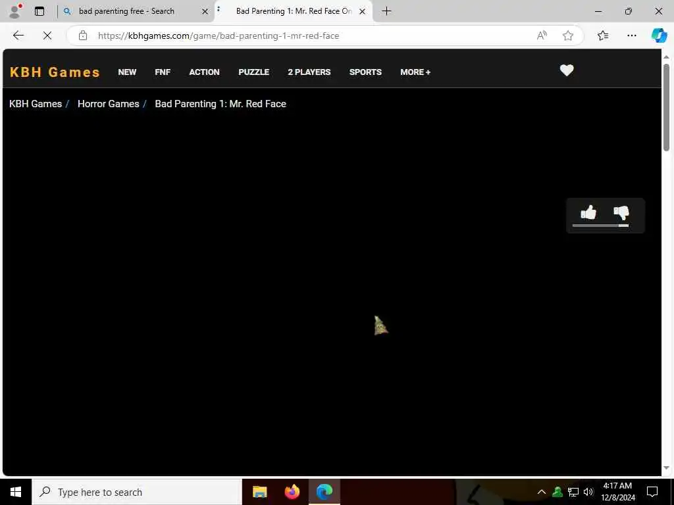Show hidden system tray icons

[542, 492]
